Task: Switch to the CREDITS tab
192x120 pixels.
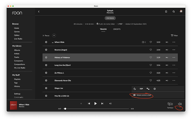Action: (117, 29)
